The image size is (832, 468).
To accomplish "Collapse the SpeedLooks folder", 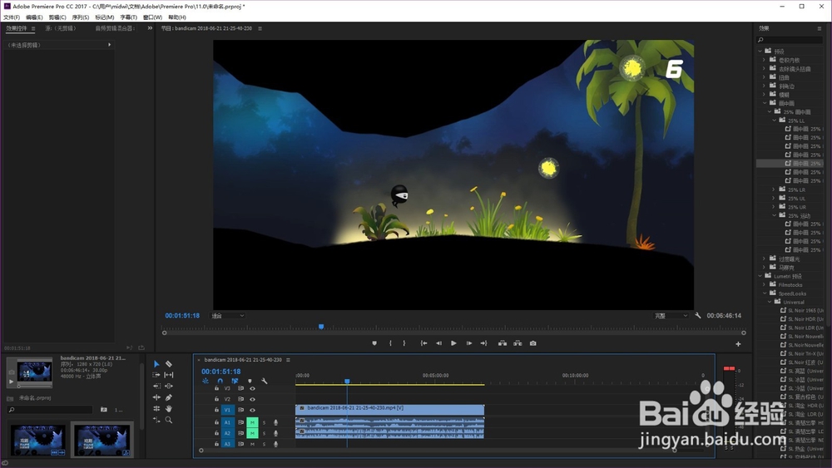I will click(765, 293).
